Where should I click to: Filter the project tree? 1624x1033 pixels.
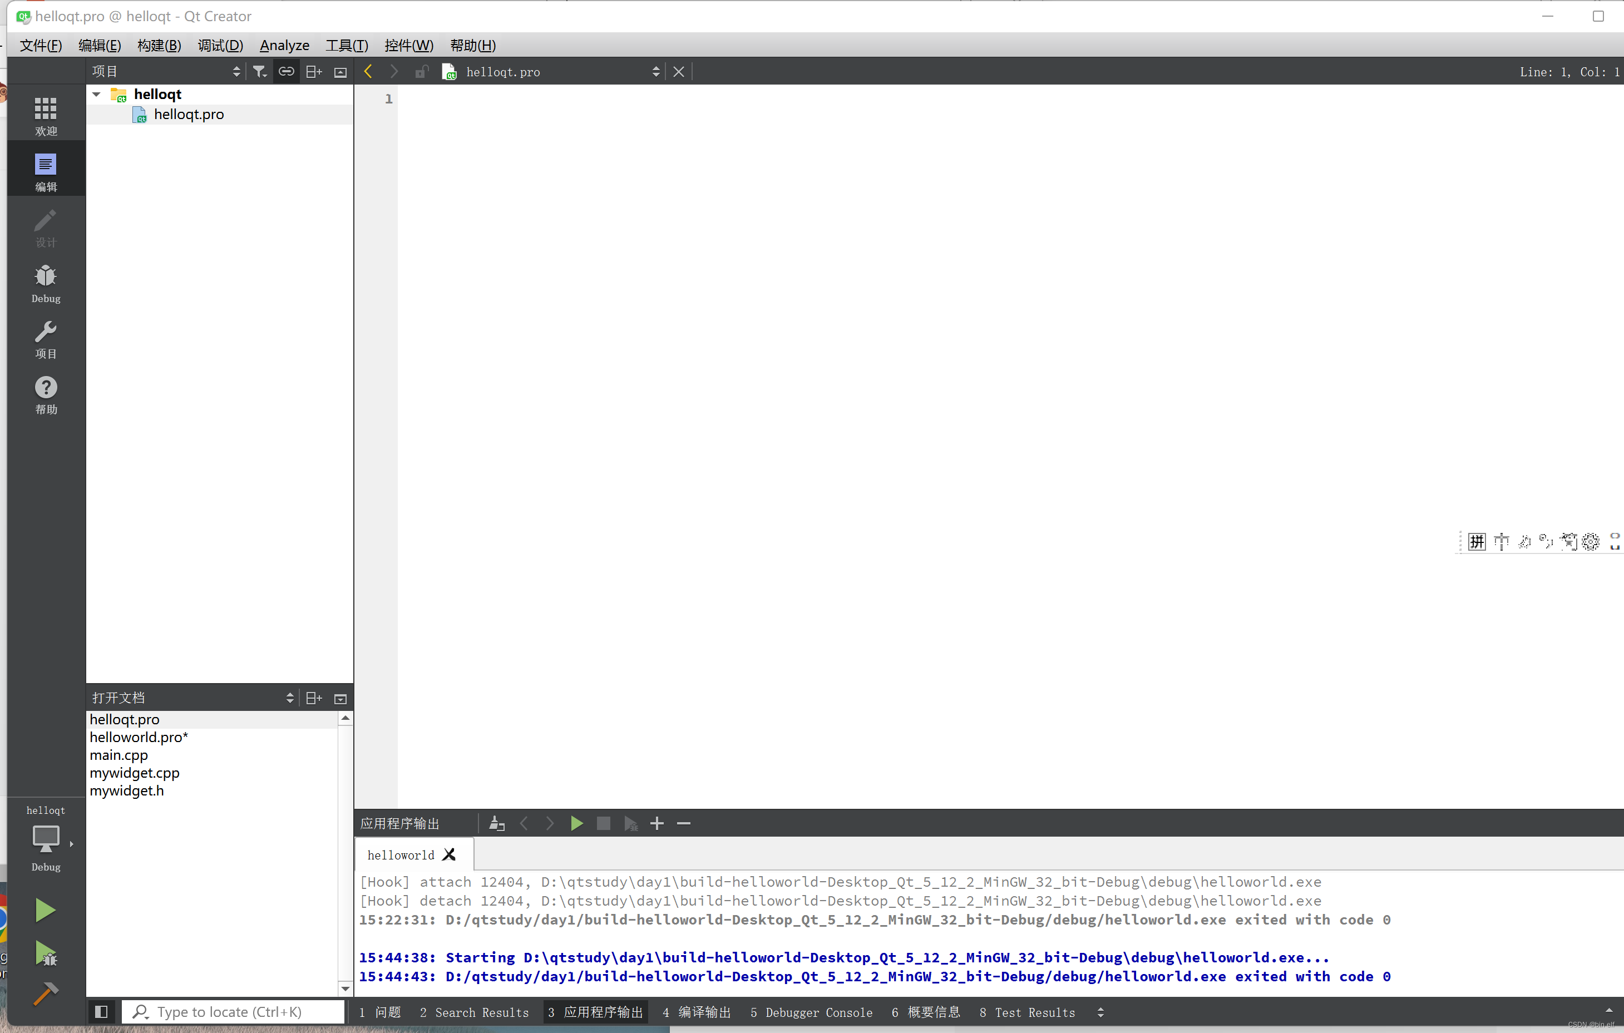click(260, 71)
